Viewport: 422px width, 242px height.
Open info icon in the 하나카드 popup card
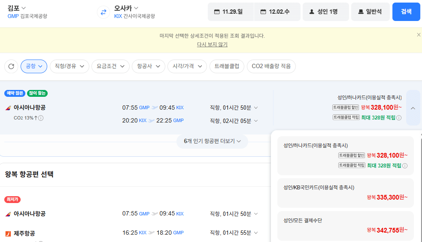[405, 166]
